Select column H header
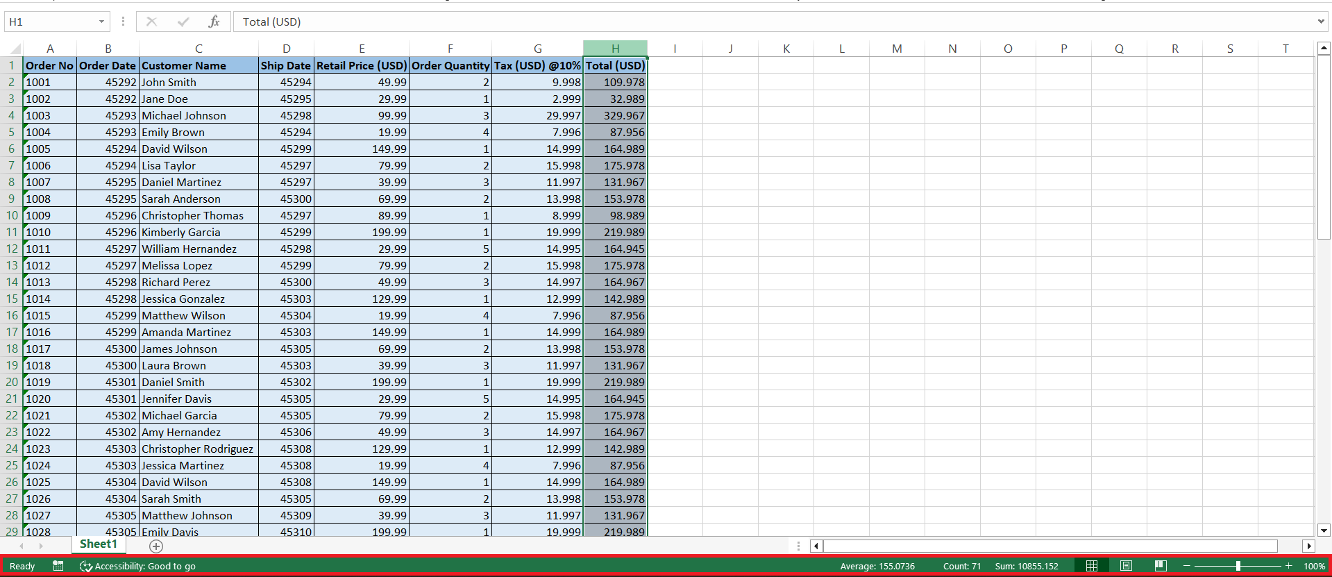The image size is (1332, 577). pos(615,49)
